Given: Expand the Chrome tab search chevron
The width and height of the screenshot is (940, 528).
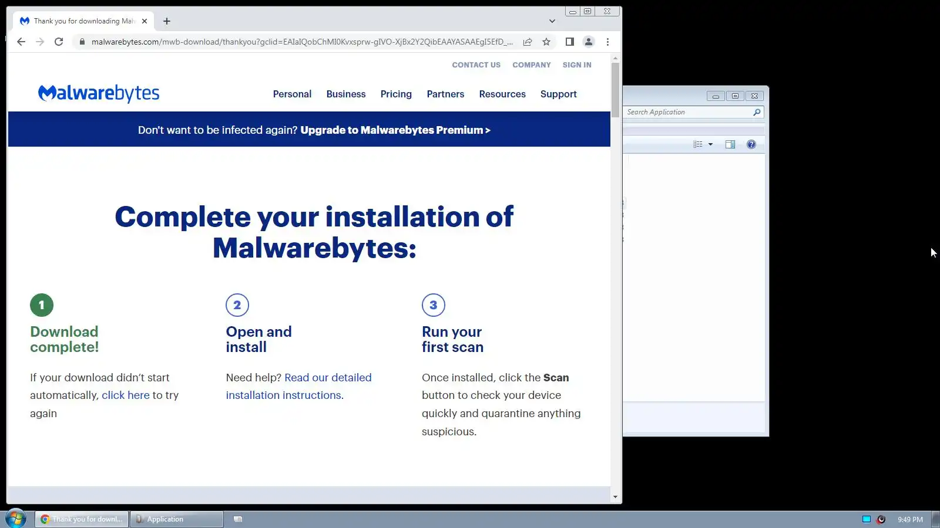Looking at the screenshot, I should (552, 21).
